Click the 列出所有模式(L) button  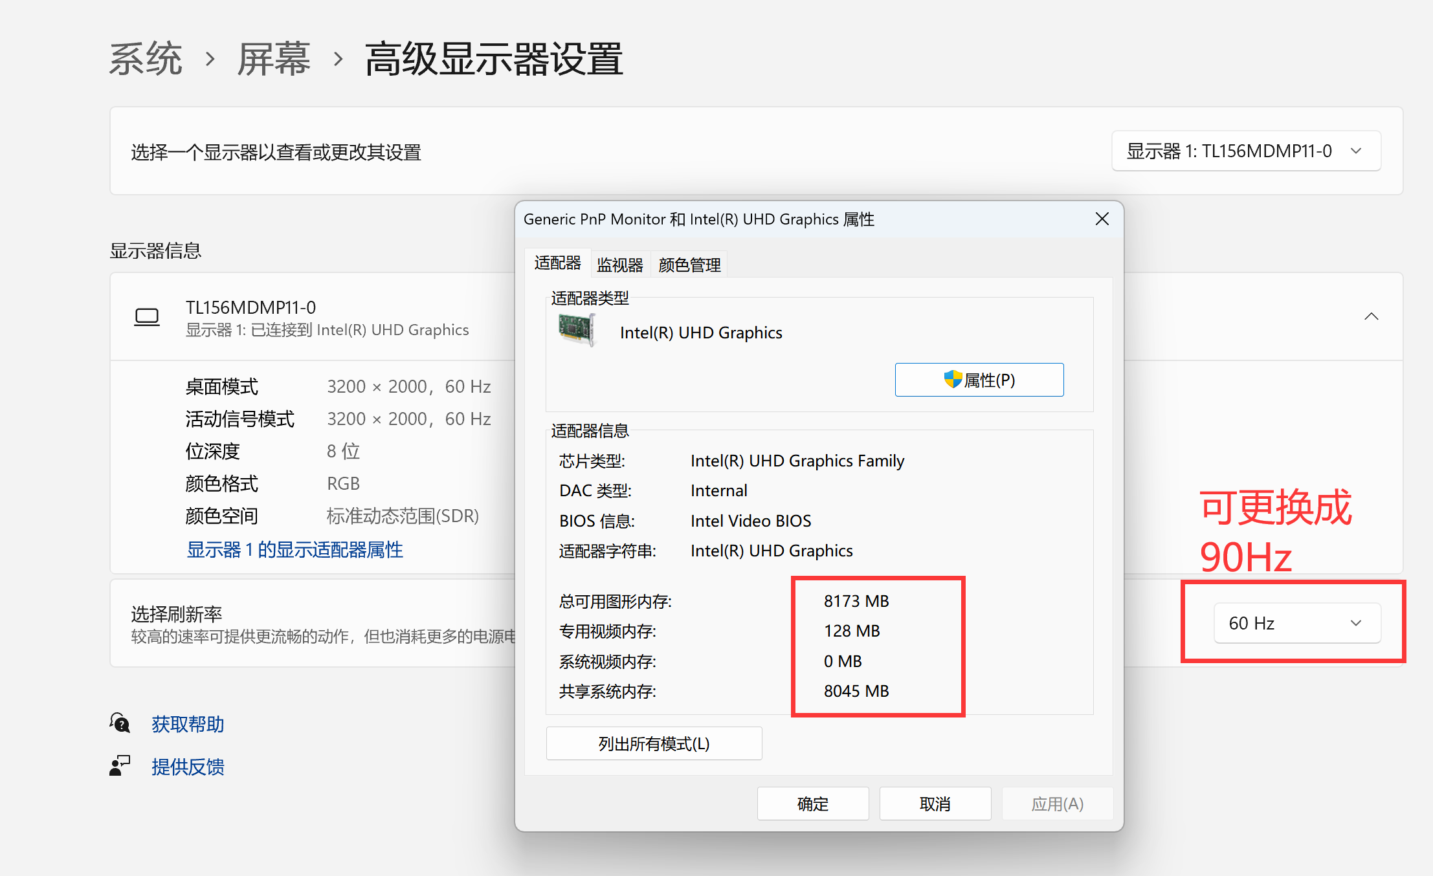[x=654, y=744]
